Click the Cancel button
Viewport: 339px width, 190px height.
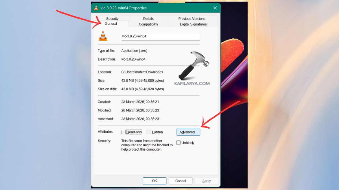coord(181,181)
